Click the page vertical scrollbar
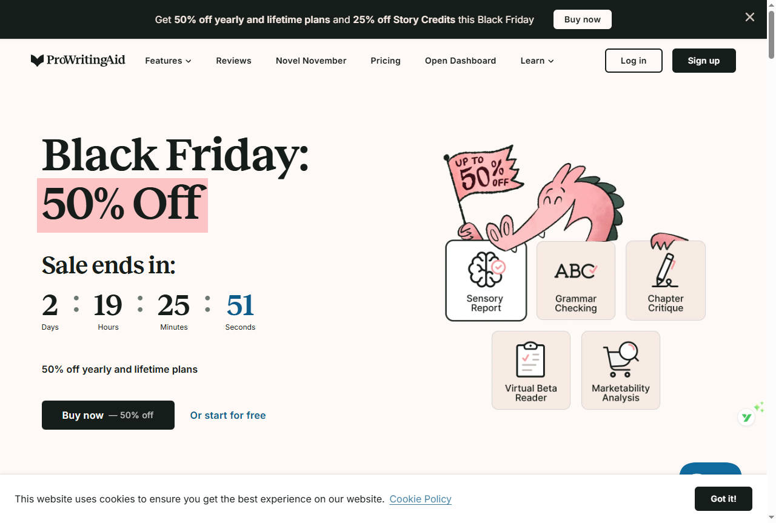This screenshot has height=523, width=776. click(771, 242)
